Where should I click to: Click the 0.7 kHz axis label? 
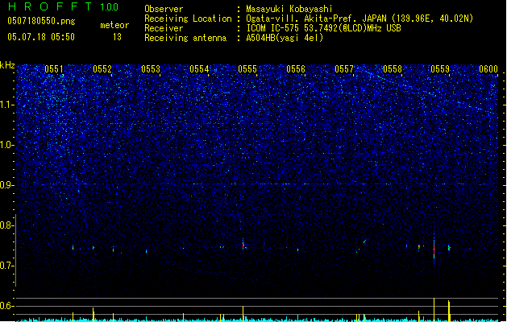coord(7,266)
